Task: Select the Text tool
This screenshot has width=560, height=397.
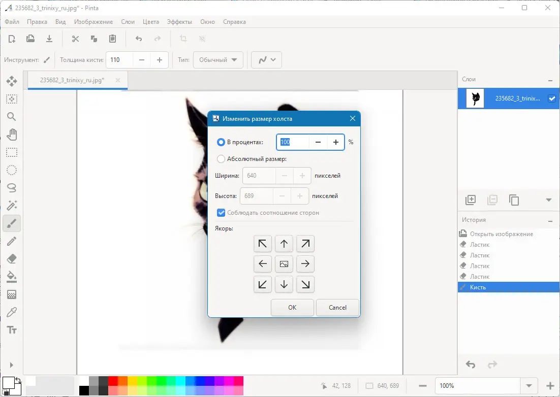Action: coord(11,330)
